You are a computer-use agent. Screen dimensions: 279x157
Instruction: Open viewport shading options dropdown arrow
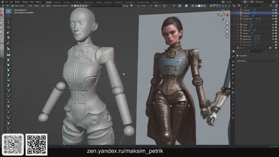pyautogui.click(x=208, y=6)
